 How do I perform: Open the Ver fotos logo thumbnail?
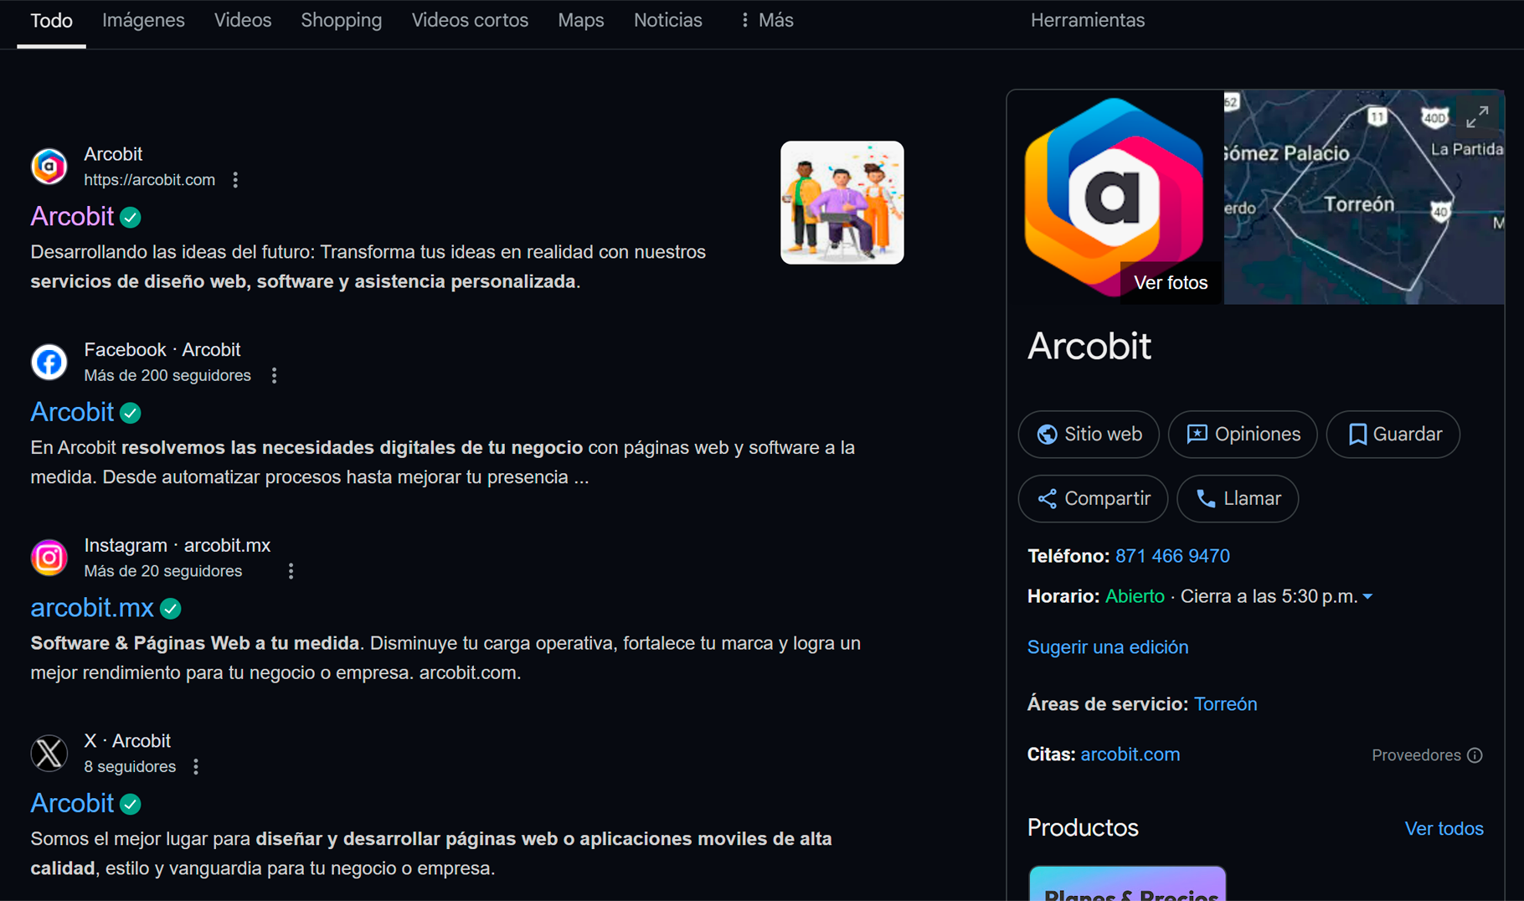point(1115,198)
